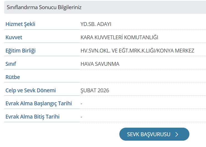Select the Kuvvet field label
The width and height of the screenshot is (206, 147).
click(x=14, y=37)
